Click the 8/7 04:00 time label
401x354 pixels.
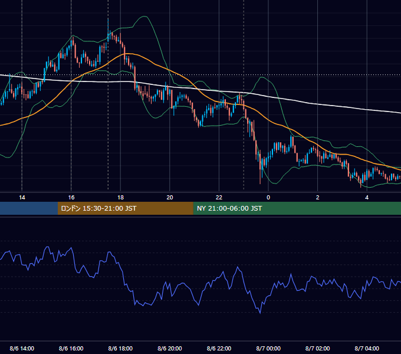click(x=367, y=348)
